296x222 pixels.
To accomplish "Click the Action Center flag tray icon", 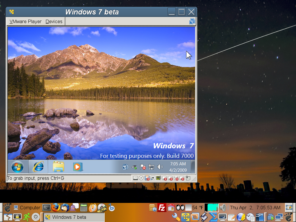I will [143, 166].
